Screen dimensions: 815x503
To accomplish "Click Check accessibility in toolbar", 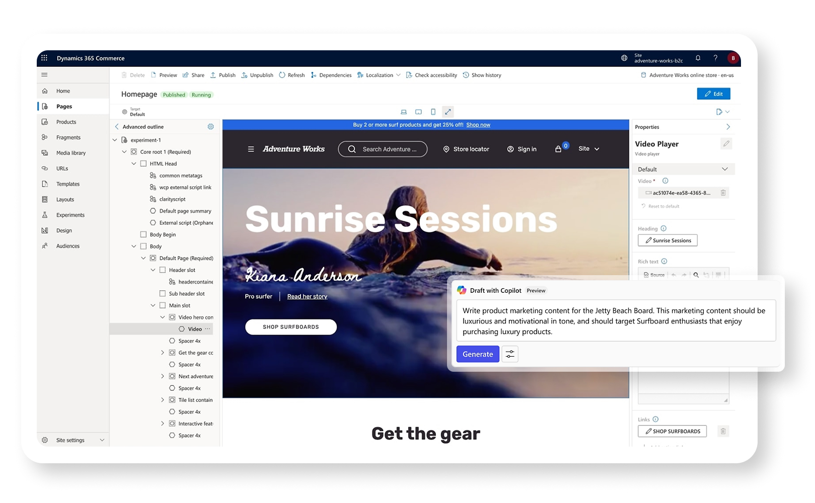I will click(431, 75).
